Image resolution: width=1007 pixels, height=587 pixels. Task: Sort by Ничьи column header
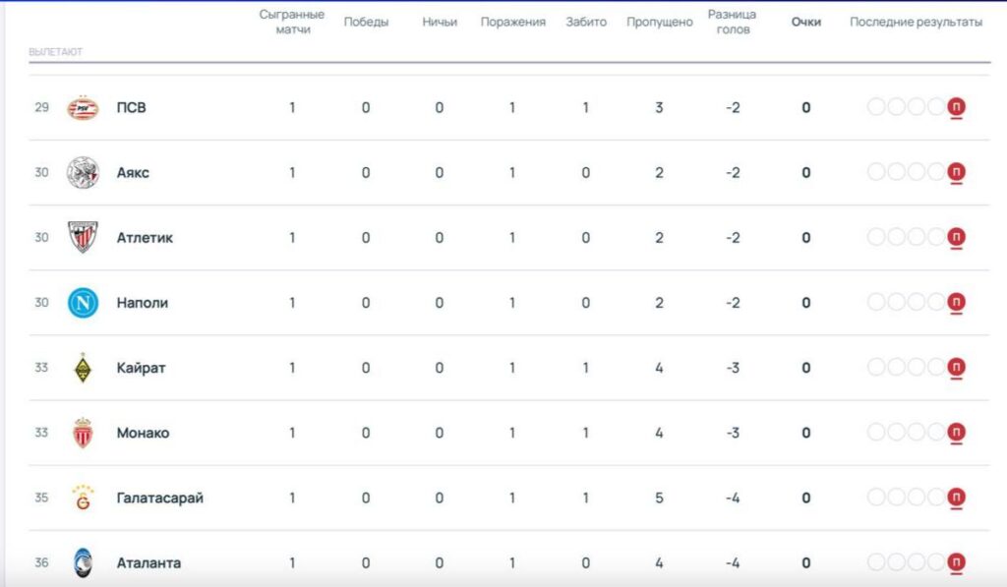(440, 22)
